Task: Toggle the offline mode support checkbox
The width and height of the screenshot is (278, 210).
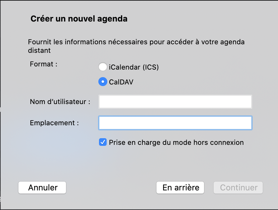Action: point(103,142)
